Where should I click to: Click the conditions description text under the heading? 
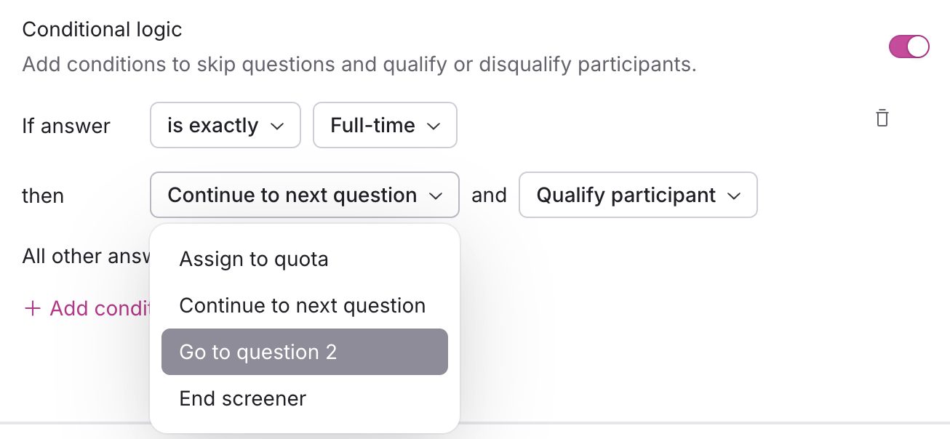[359, 65]
